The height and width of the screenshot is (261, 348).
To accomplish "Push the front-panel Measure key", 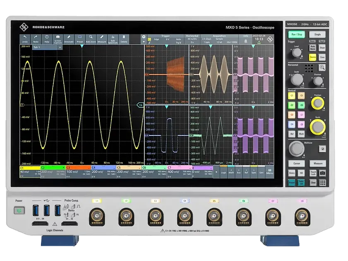I will tap(318, 164).
